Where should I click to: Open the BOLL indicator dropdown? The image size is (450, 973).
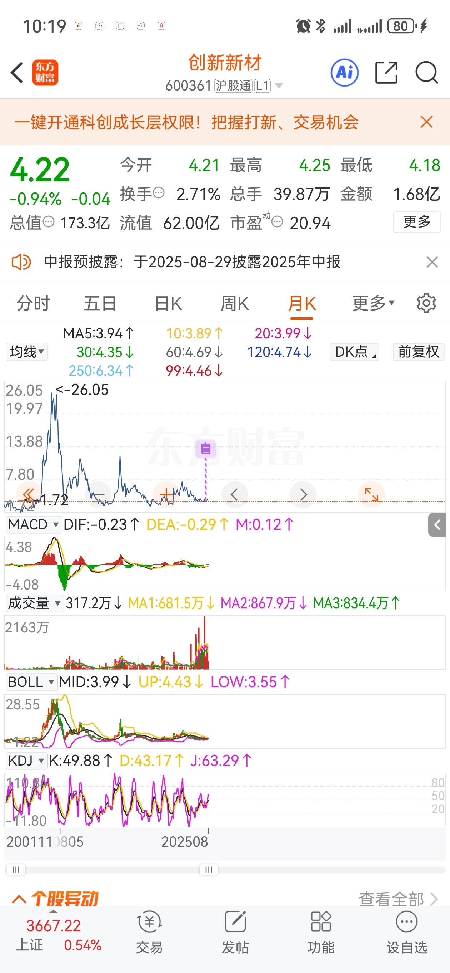coord(31,682)
